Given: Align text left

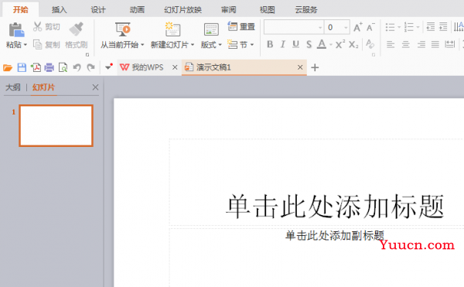Looking at the screenshot, I should tap(391, 45).
